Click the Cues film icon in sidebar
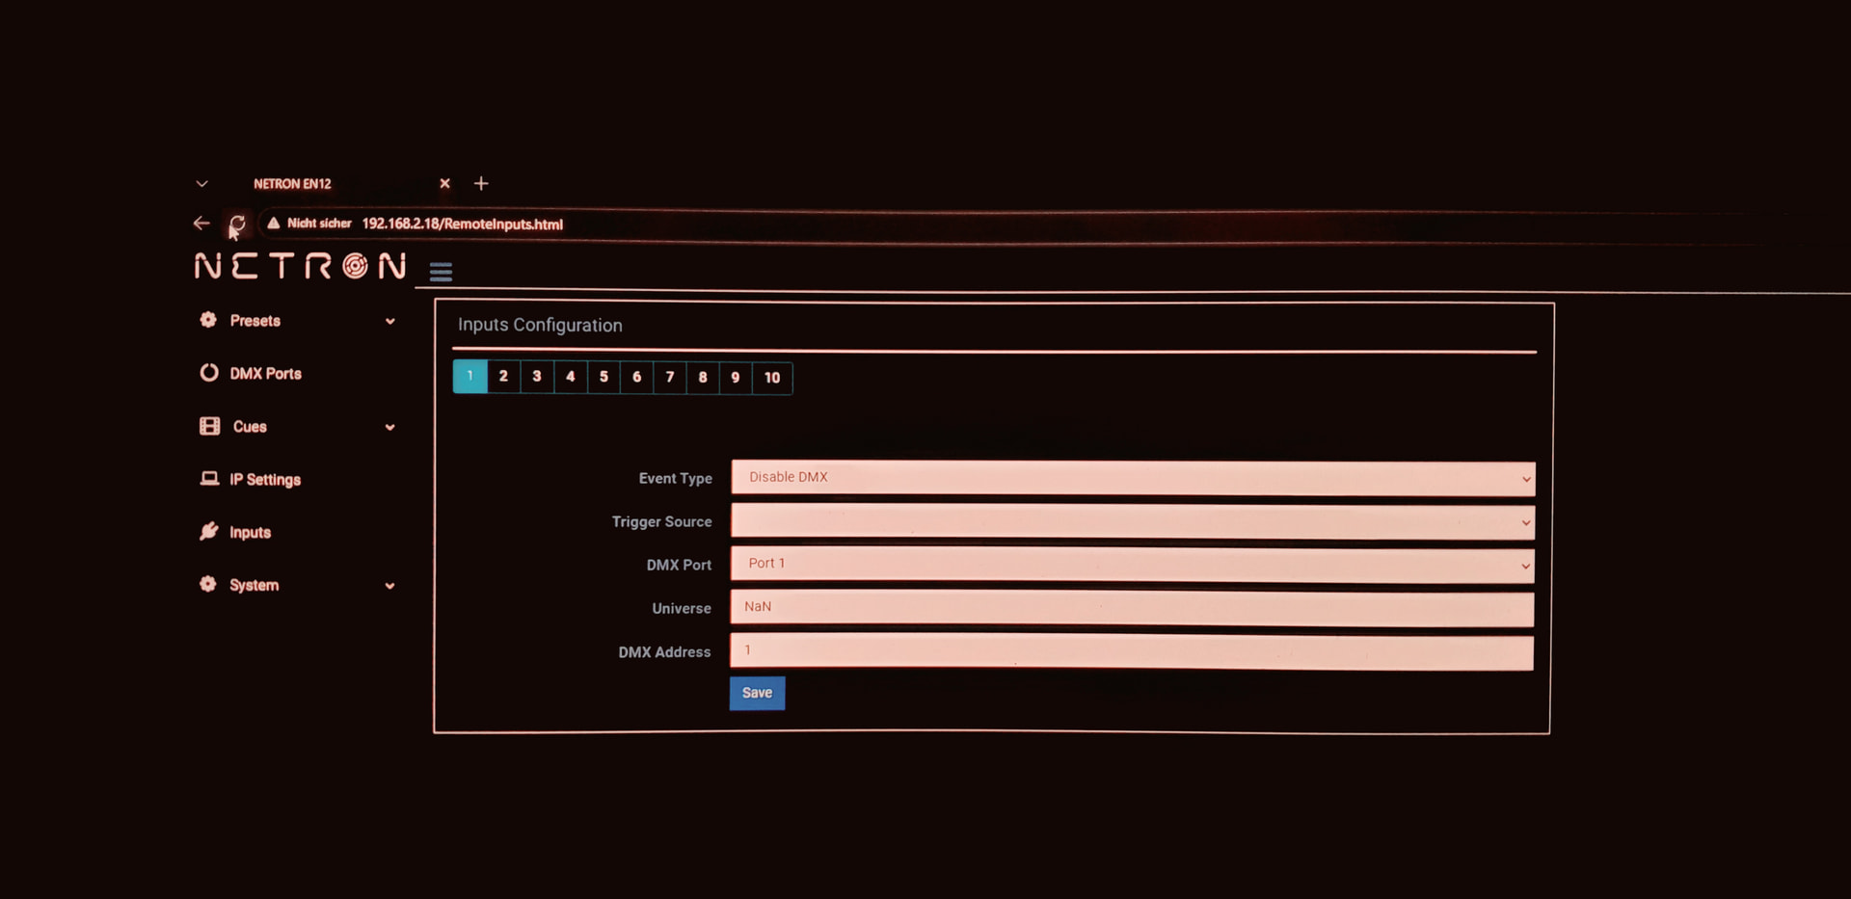This screenshot has height=899, width=1851. click(x=209, y=426)
